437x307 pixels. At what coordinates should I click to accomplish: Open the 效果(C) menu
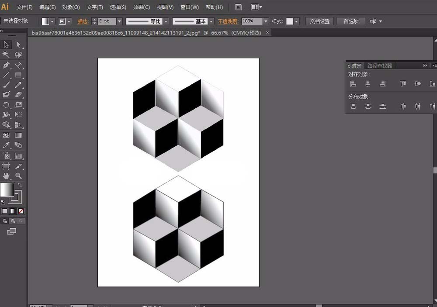click(x=141, y=7)
